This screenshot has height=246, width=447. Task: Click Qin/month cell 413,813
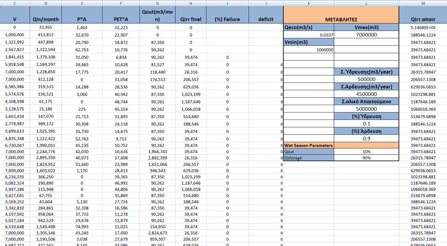45,35
